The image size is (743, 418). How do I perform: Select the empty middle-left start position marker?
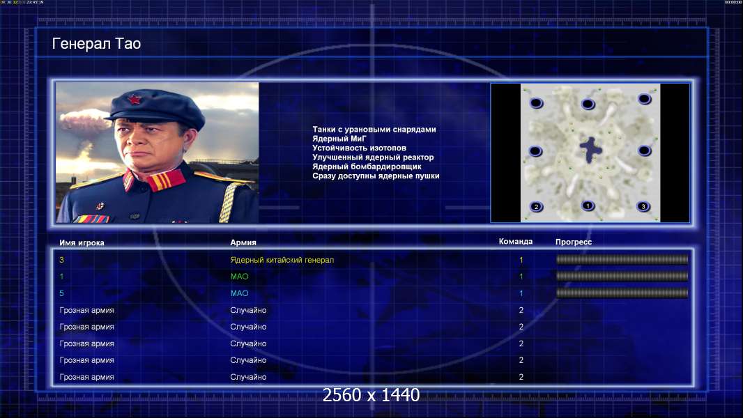[535, 151]
